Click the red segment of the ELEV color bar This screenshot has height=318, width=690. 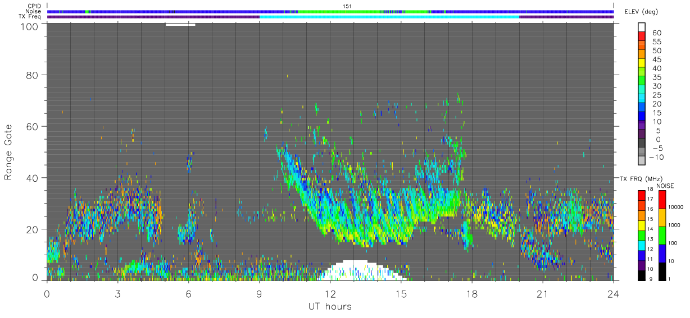pos(642,37)
